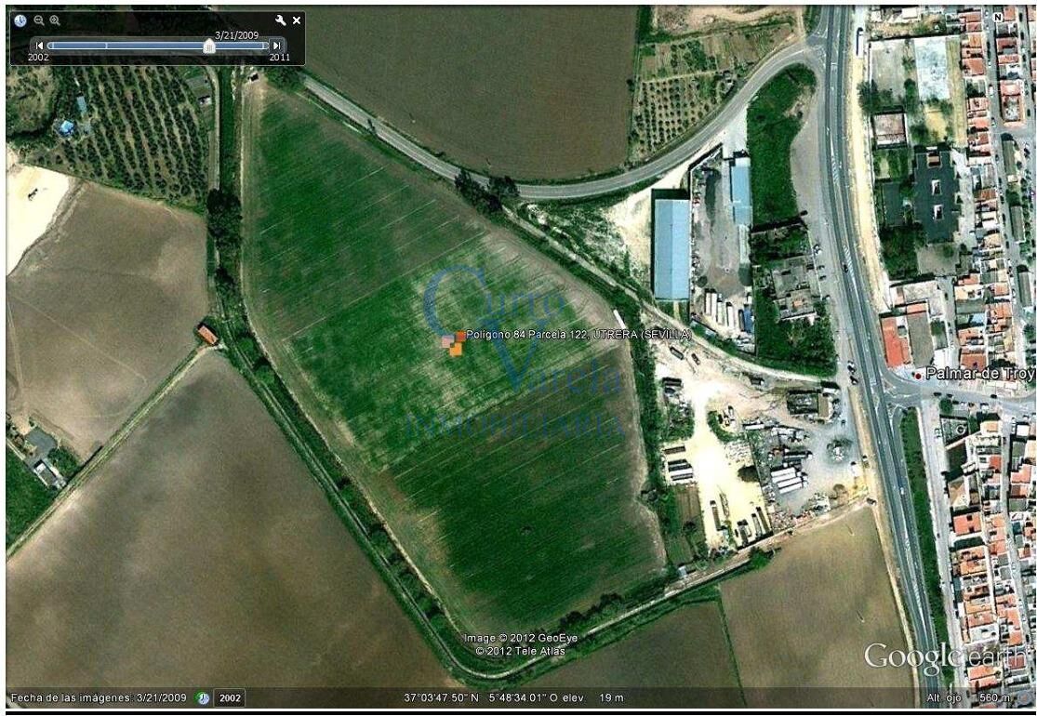Advance to next imagery date with skip-forward arrow

(276, 46)
